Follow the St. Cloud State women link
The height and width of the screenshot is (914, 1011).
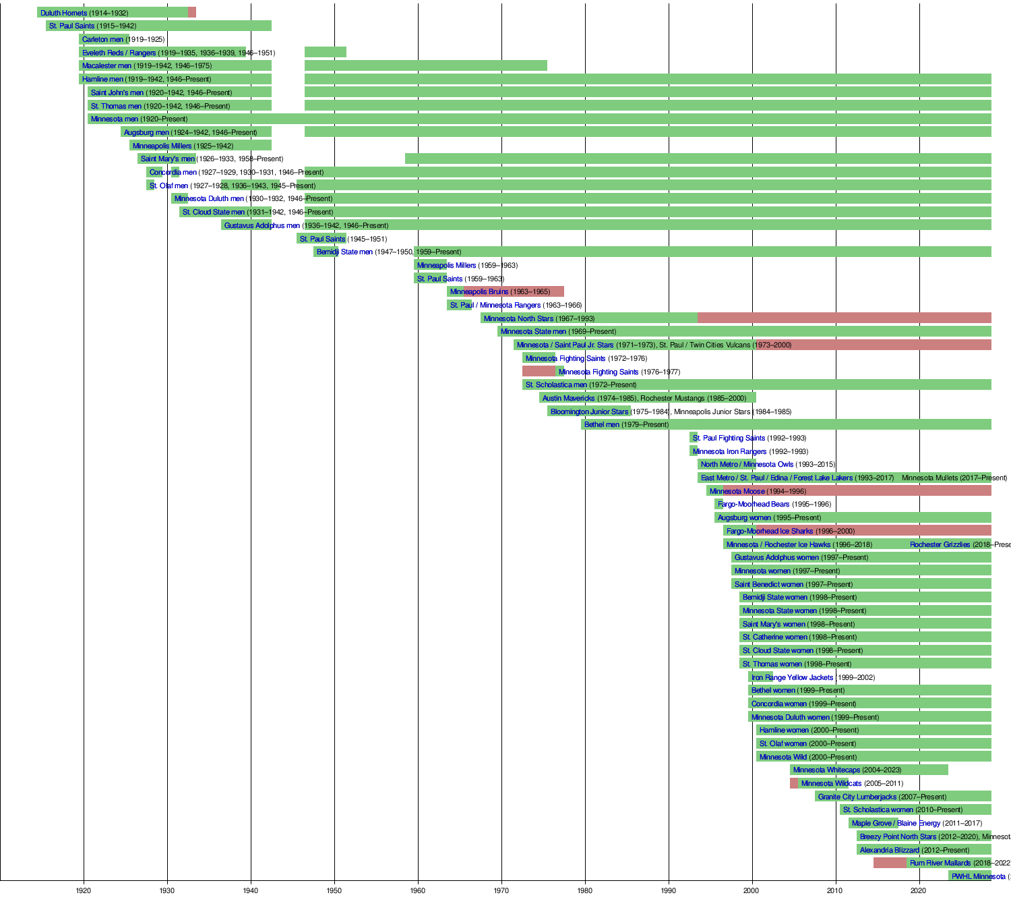point(778,650)
